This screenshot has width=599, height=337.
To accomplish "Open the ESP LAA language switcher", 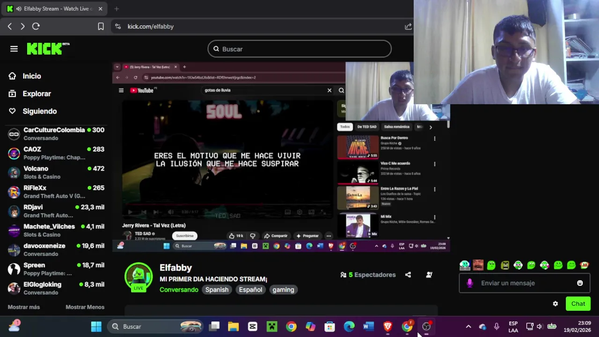I will (513, 326).
